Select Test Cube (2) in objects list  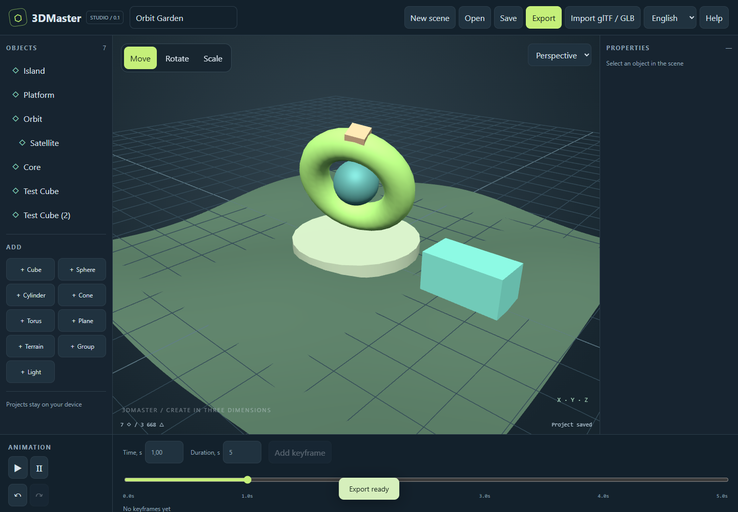click(x=56, y=215)
